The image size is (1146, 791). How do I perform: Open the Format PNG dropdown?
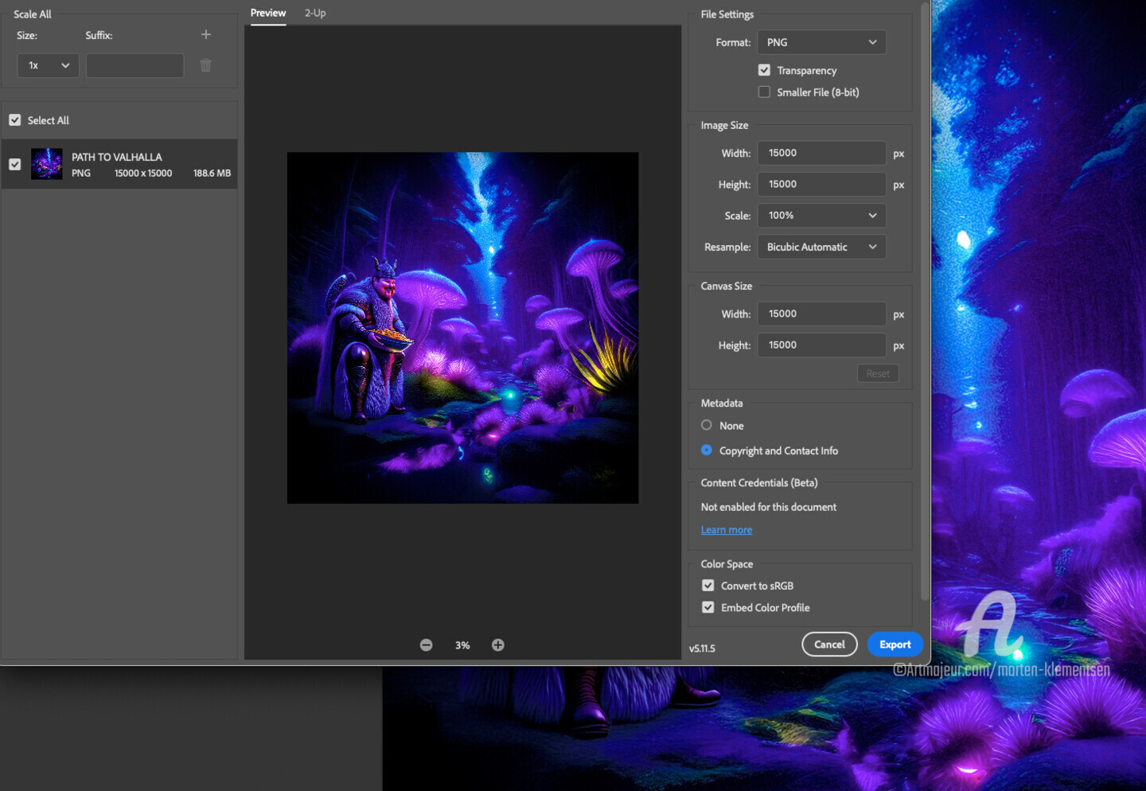click(x=821, y=42)
